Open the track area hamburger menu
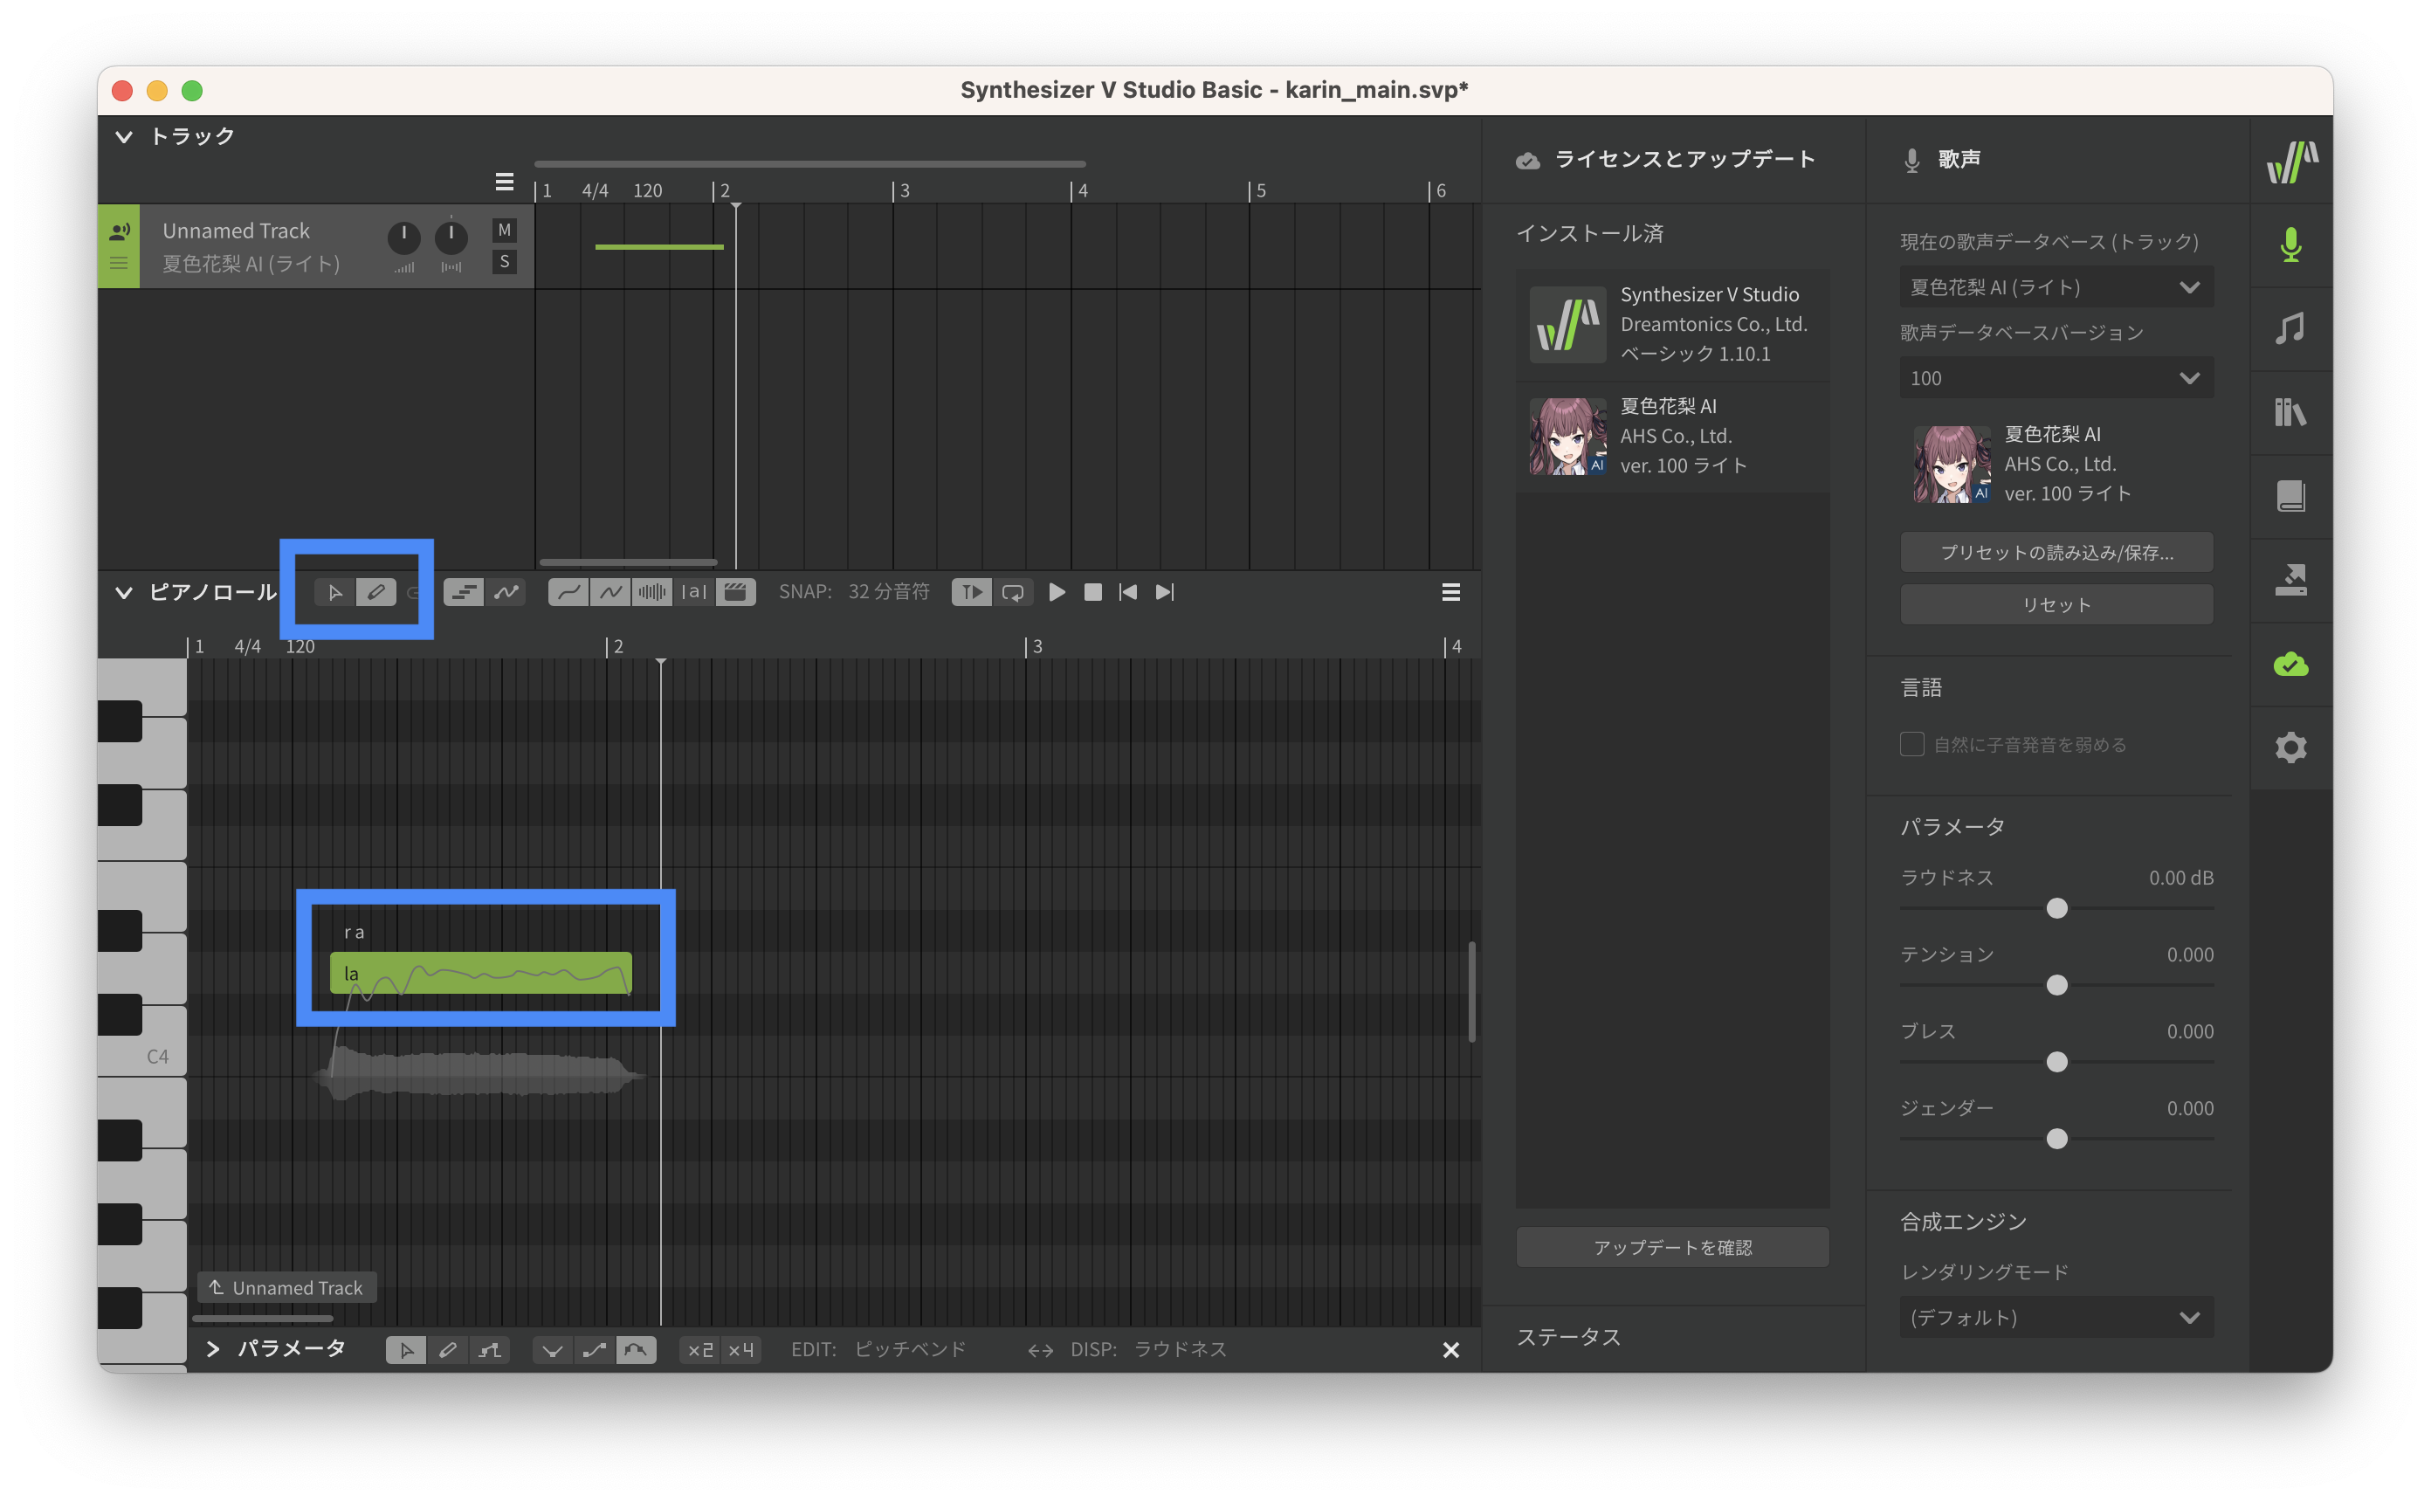 click(x=505, y=182)
